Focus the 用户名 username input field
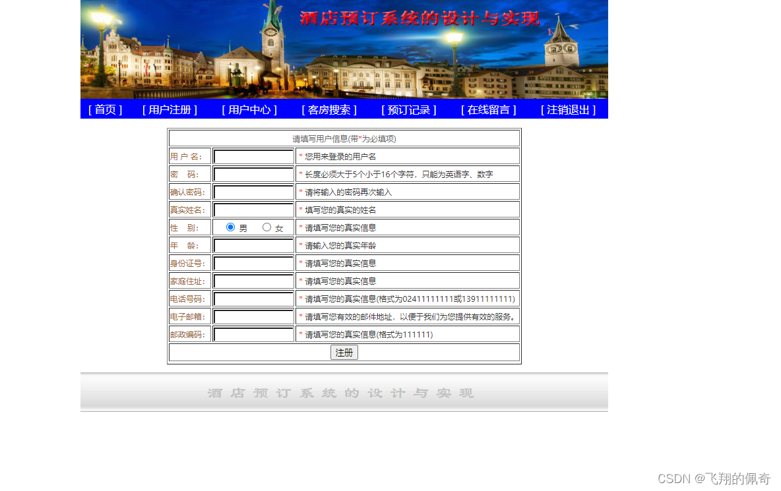 coord(253,156)
